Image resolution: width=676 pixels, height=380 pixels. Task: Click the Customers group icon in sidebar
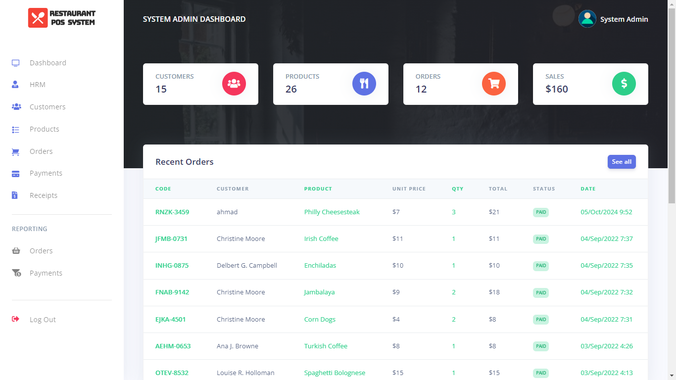[x=16, y=107]
